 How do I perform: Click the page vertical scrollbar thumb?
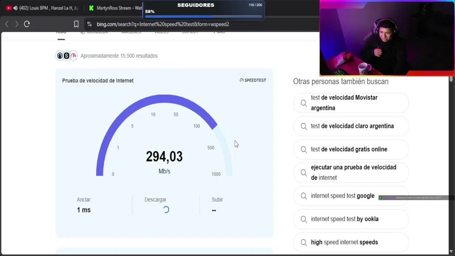pos(451,79)
